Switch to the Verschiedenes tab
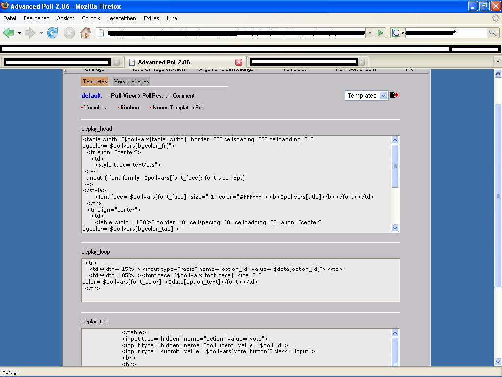502x377 pixels. click(x=131, y=81)
